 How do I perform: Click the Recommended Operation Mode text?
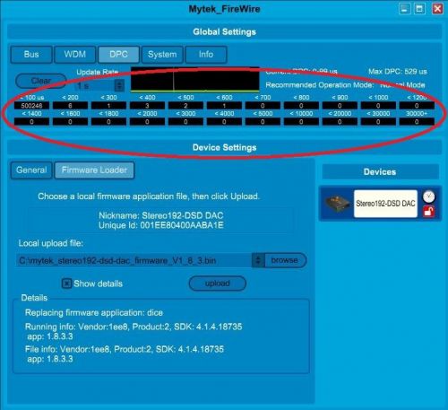pyautogui.click(x=345, y=85)
